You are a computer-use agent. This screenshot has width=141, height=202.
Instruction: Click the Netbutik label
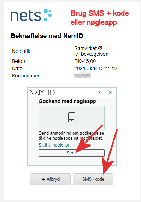[x=22, y=51]
